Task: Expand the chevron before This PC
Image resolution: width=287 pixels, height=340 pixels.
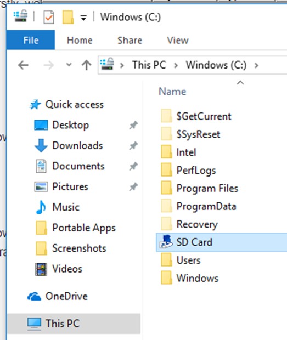Action: pos(122,65)
